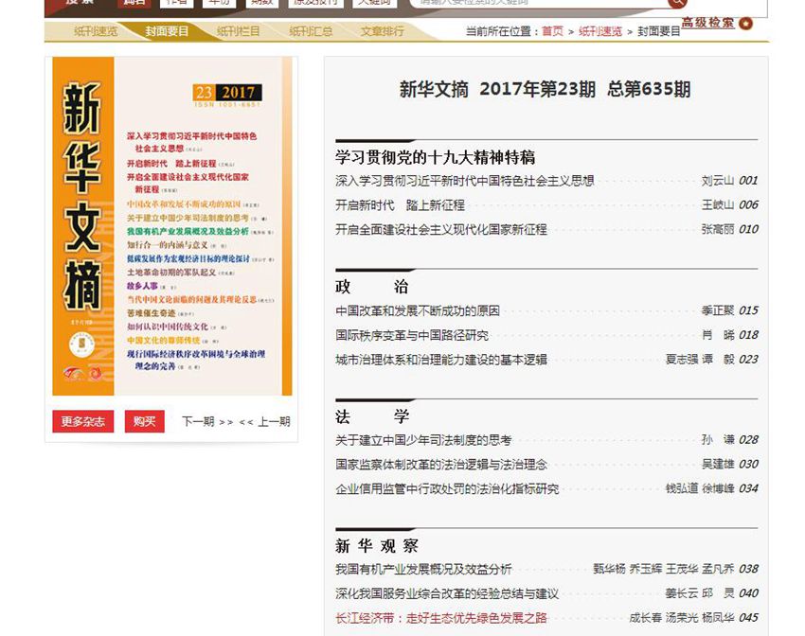805x636 pixels.
Task: Click 首页 in the breadcrumb
Action: 552,31
